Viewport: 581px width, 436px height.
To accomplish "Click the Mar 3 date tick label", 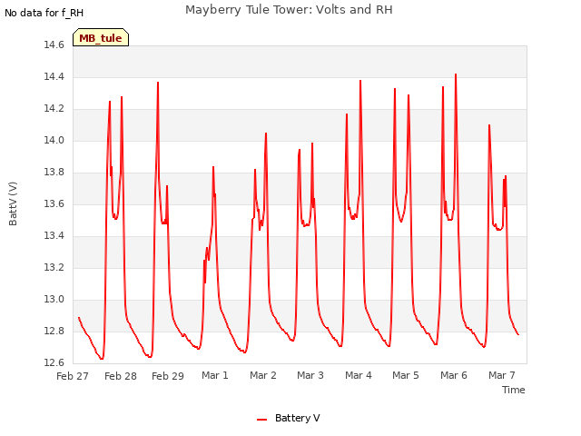I will [x=310, y=375].
